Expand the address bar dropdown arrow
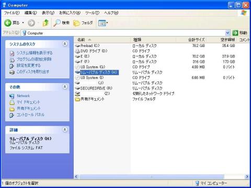 point(227,33)
